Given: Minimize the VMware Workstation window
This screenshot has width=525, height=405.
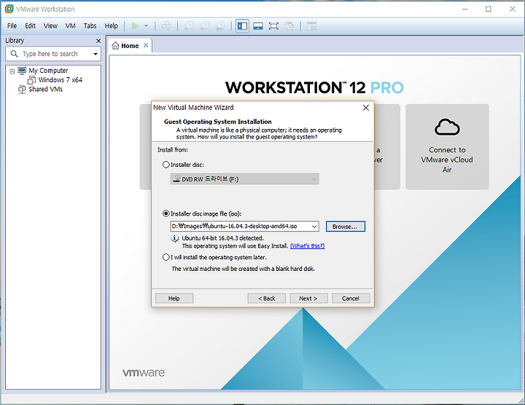Looking at the screenshot, I should (x=464, y=9).
